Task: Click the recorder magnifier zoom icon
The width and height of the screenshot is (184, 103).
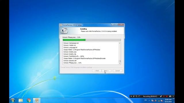Action: (137, 96)
